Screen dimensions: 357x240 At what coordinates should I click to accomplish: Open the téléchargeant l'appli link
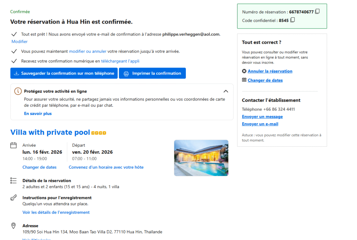click(x=120, y=61)
